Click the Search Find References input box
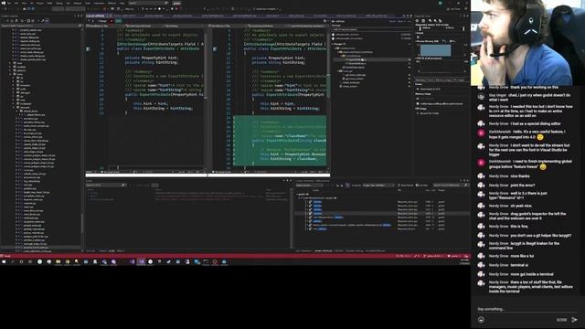This screenshot has height=329, width=585. [x=450, y=185]
